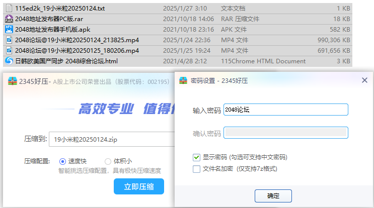Click the date 2025/1/27 3:10 cell
The height and width of the screenshot is (208, 374).
(185, 9)
